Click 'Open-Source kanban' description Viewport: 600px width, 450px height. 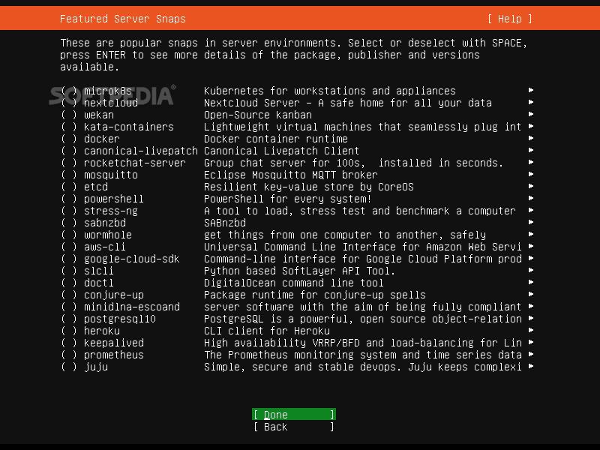click(x=258, y=115)
